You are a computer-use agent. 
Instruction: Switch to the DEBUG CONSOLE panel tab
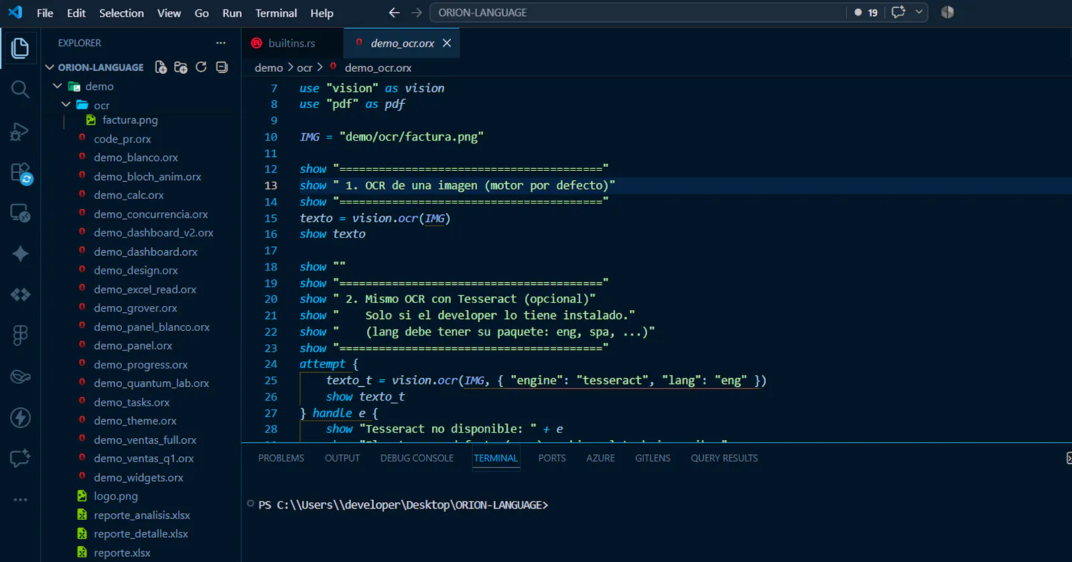[x=417, y=458]
